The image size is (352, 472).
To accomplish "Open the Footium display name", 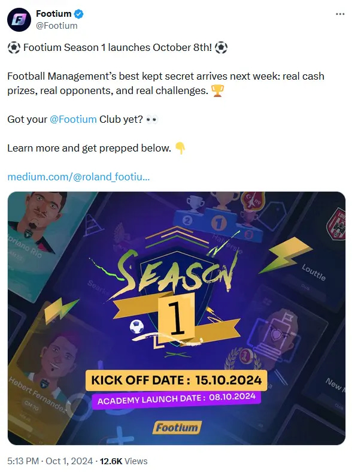I will [x=53, y=14].
